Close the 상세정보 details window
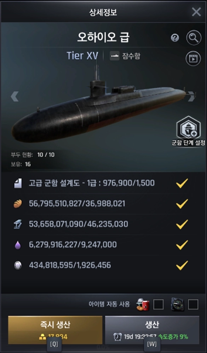The height and width of the screenshot is (353, 207). [x=196, y=12]
